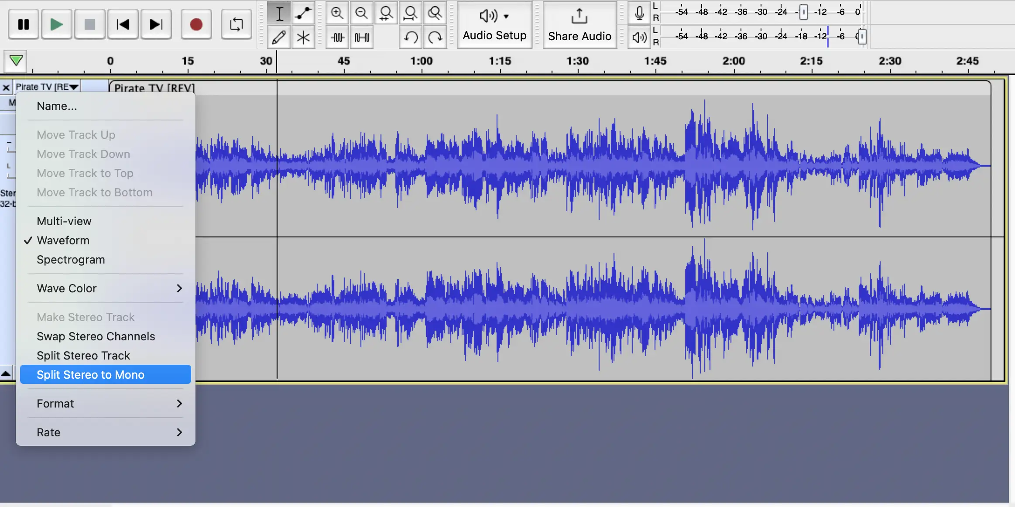Check the Waveform view option
The image size is (1015, 507).
pyautogui.click(x=63, y=240)
